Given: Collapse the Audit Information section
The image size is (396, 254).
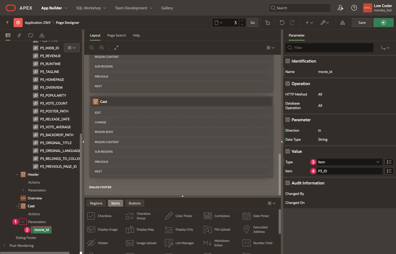Looking at the screenshot, I should point(288,183).
